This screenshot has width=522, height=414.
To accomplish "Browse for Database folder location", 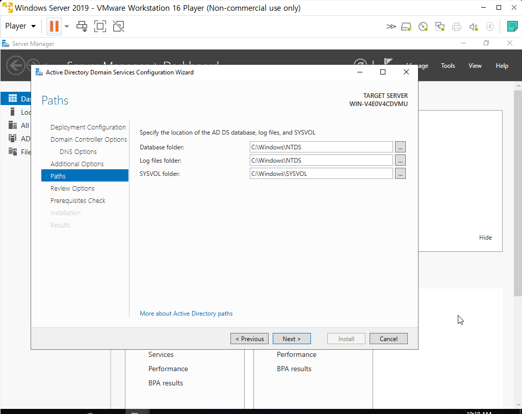I will 400,147.
